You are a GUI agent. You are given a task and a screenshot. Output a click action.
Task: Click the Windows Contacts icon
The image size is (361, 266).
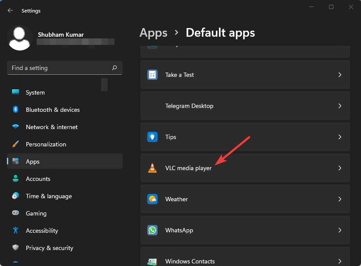(152, 262)
